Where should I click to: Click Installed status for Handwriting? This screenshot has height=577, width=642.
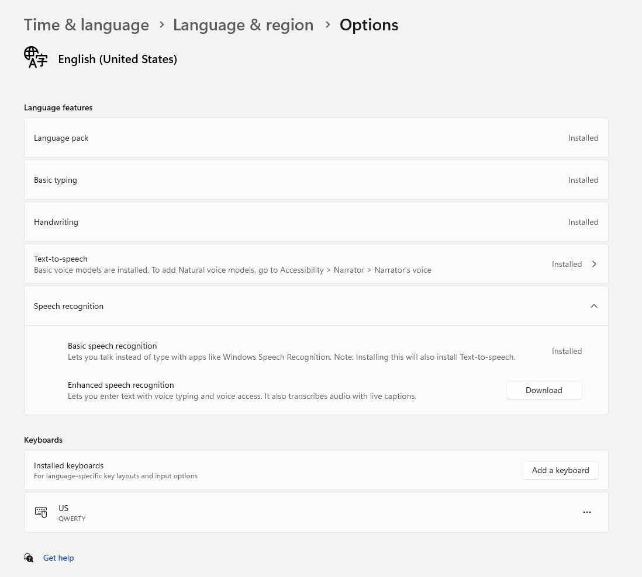coord(583,222)
